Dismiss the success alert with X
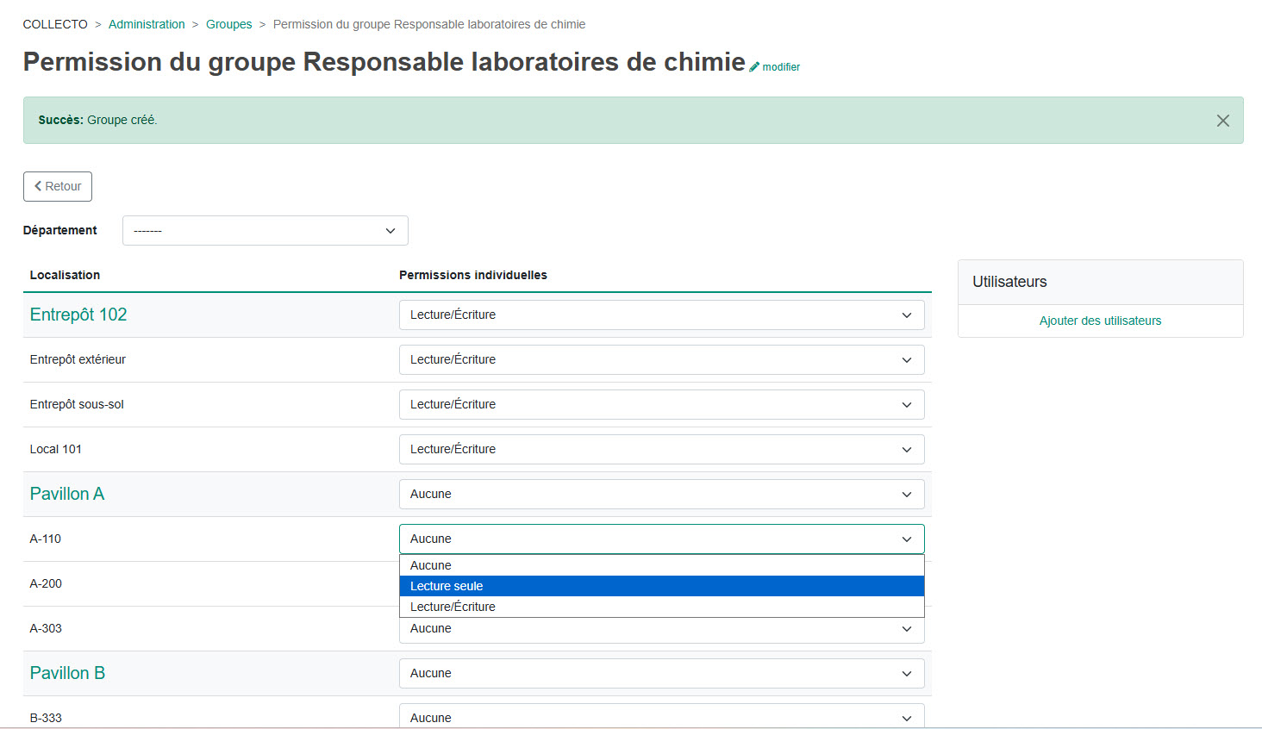The image size is (1262, 729). click(x=1222, y=121)
